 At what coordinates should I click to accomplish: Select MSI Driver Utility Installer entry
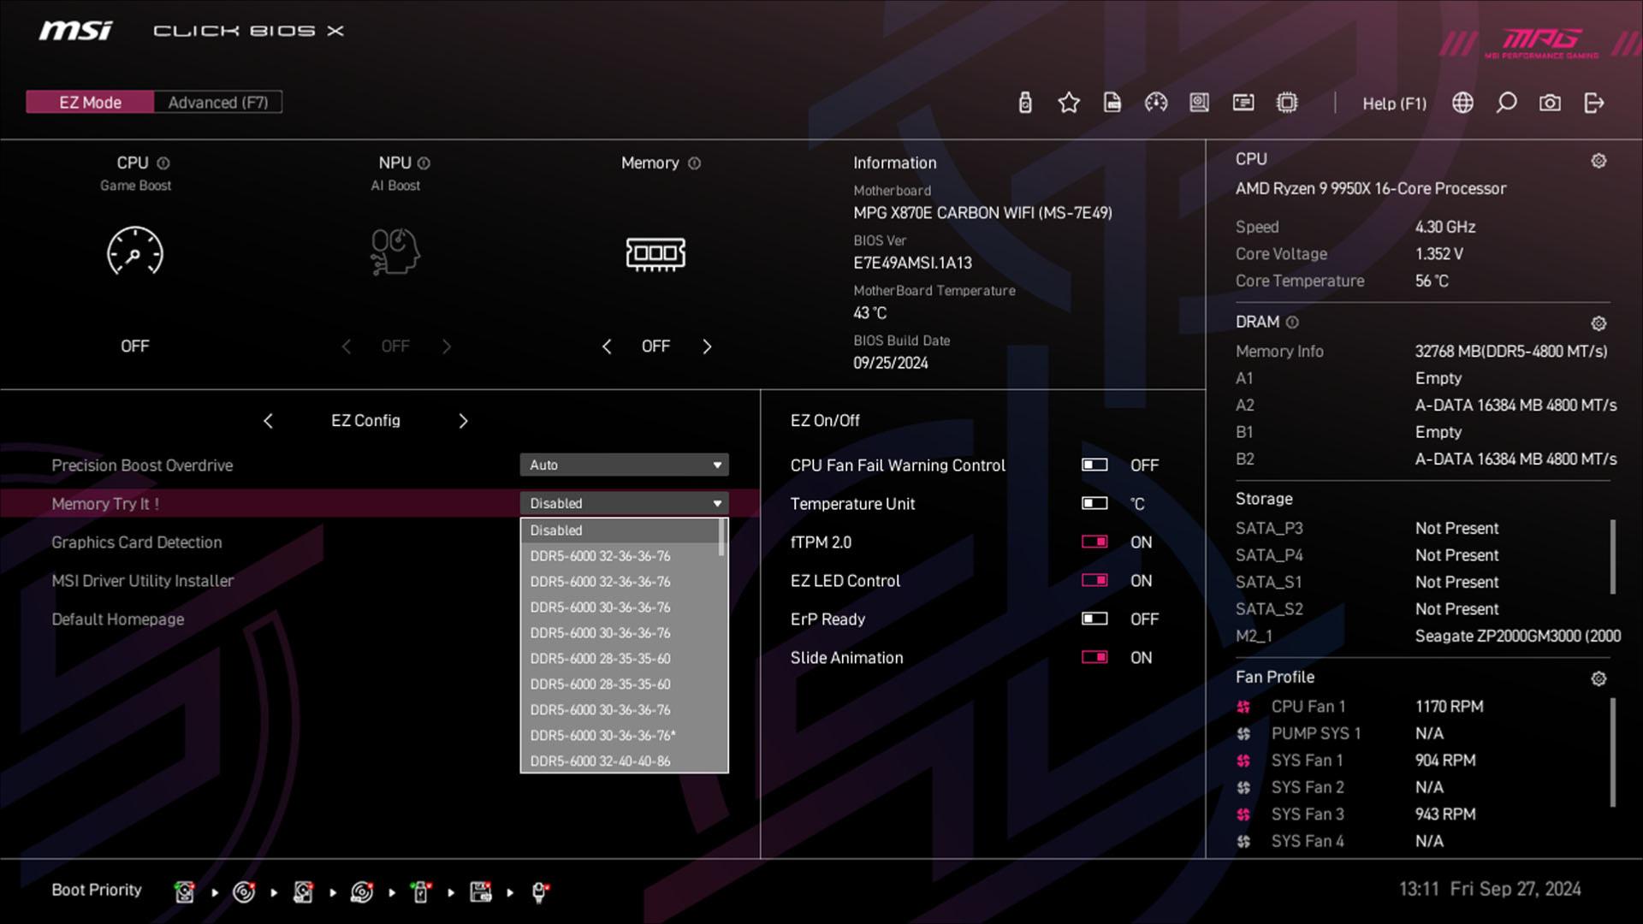(x=142, y=581)
